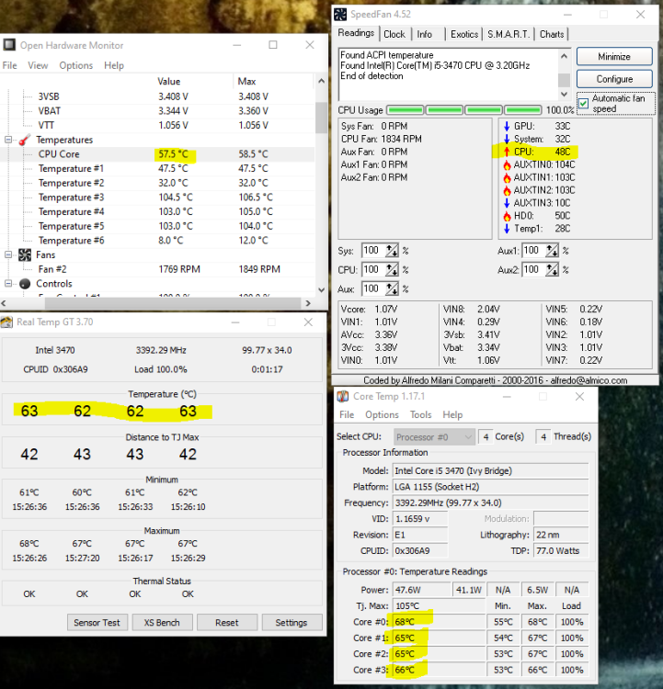This screenshot has height=689, width=663.
Task: Click the Core Temp title bar icon
Action: click(342, 396)
